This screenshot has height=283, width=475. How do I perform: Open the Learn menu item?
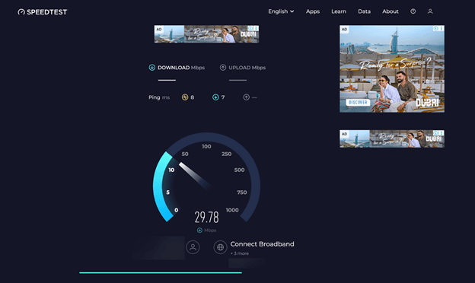pyautogui.click(x=339, y=11)
